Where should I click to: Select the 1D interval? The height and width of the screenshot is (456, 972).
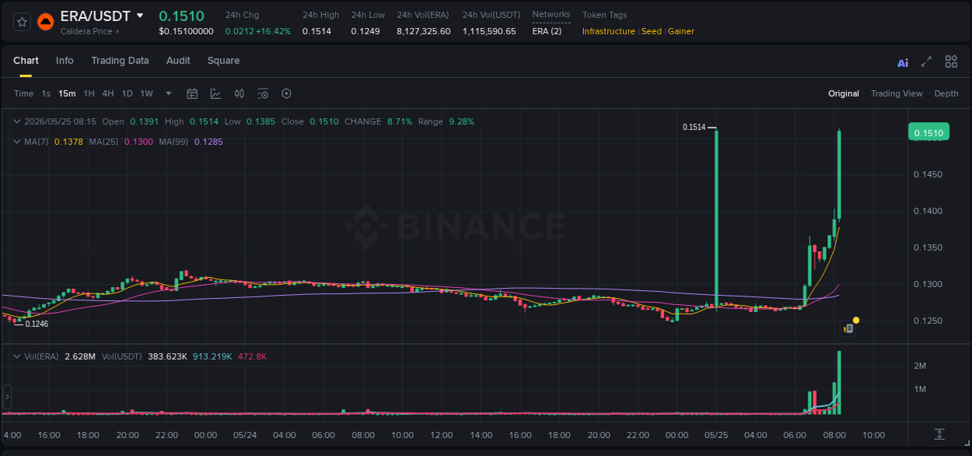click(x=127, y=93)
